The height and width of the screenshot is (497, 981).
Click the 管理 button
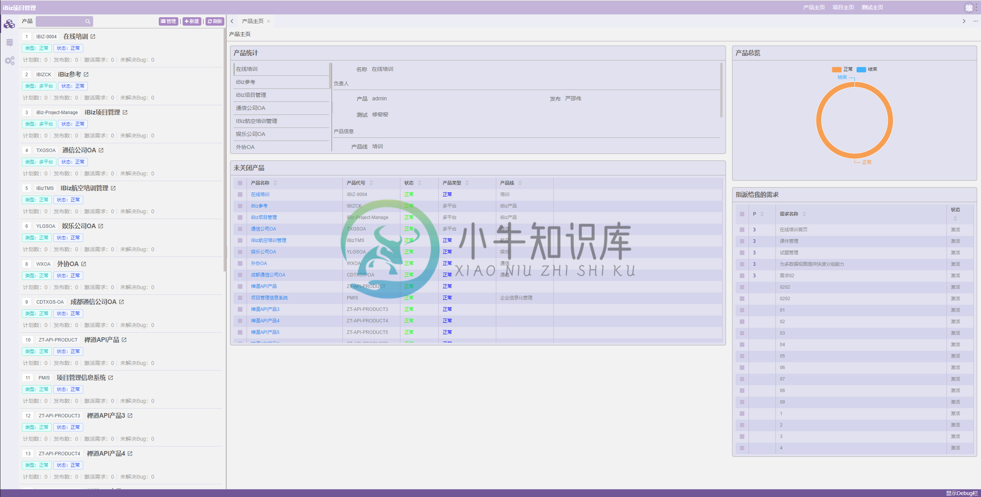168,21
